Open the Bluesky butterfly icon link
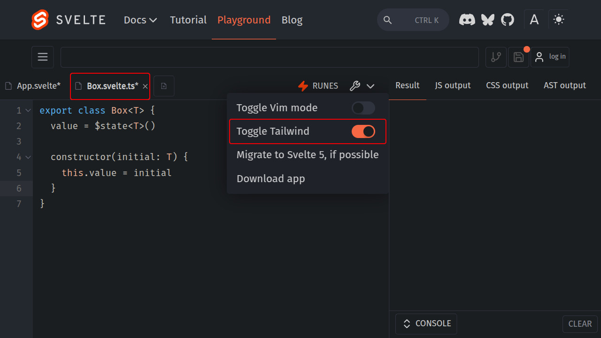 pos(488,20)
